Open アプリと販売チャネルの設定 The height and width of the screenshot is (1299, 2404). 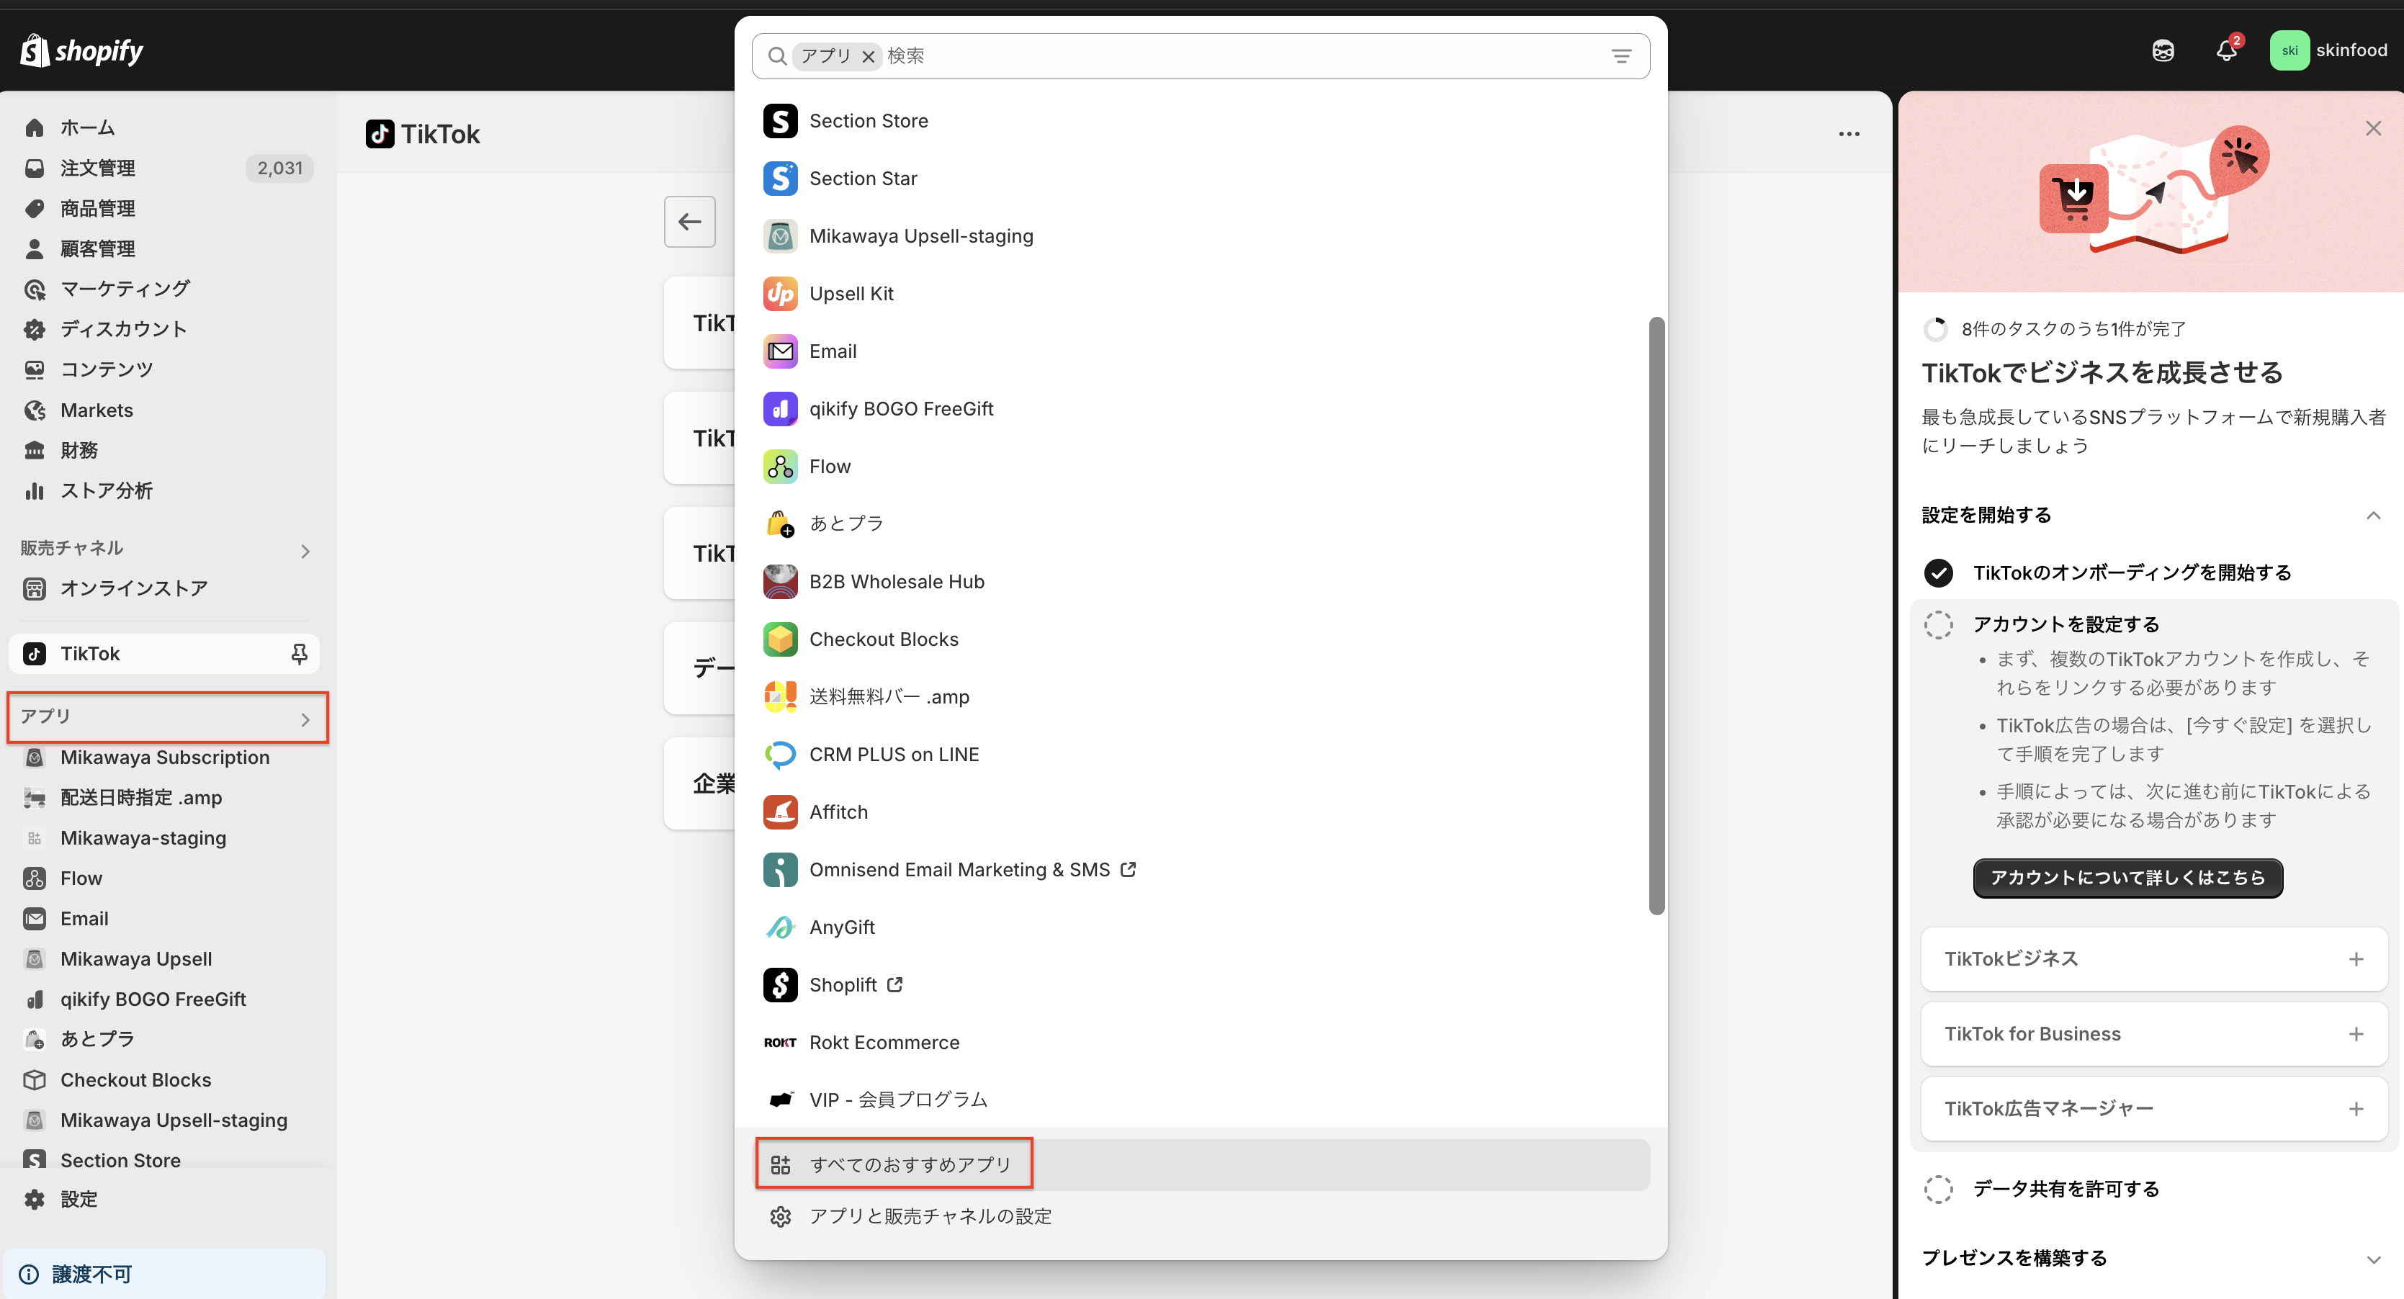pyautogui.click(x=1202, y=1217)
